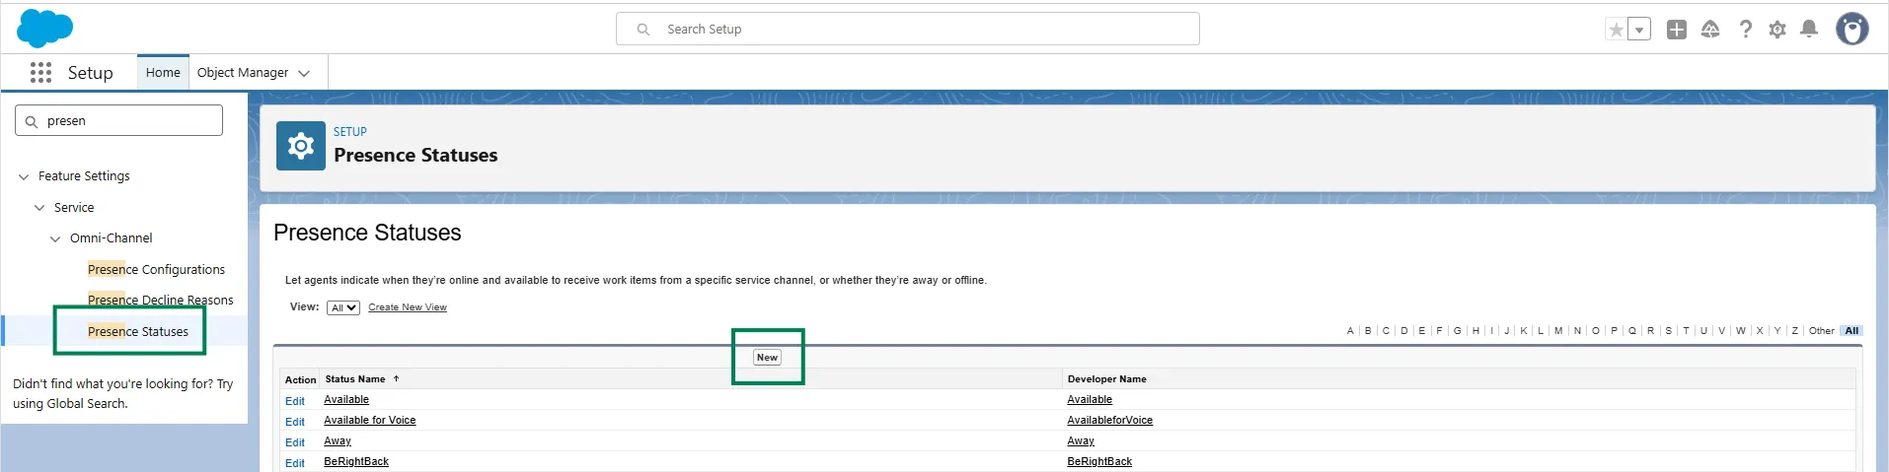Filter list by letter A
Viewport: 1889px width, 472px height.
(x=1350, y=331)
